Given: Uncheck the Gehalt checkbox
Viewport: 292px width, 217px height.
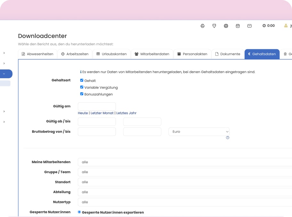Looking at the screenshot, I should coord(82,81).
